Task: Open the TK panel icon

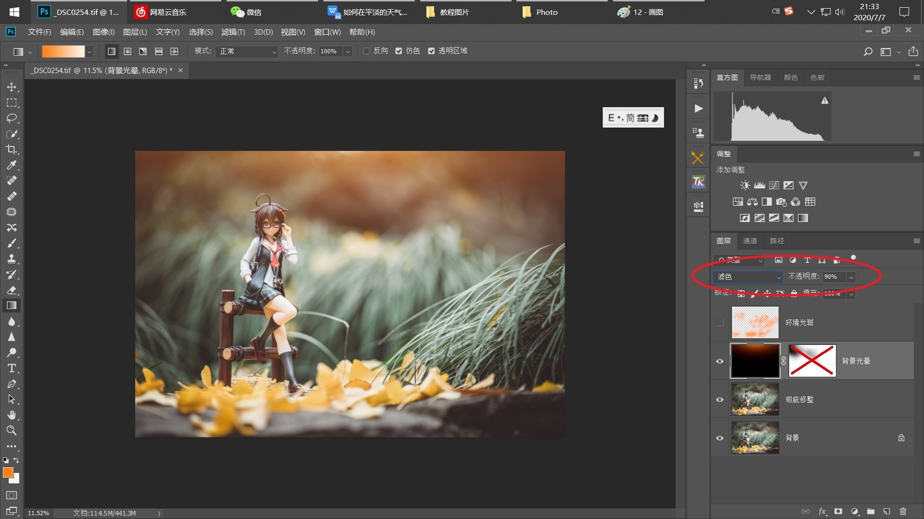Action: 698,182
